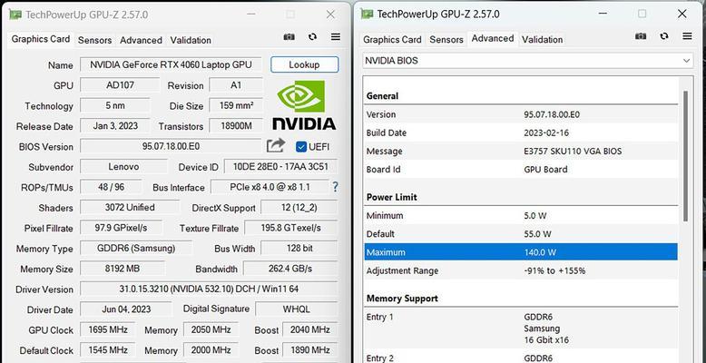Click the Bus Width 128 bit field

[x=299, y=248]
